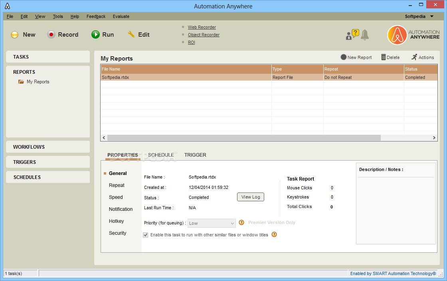Image resolution: width=447 pixels, height=281 pixels.
Task: Click the table scroll right arrow
Action: click(434, 138)
